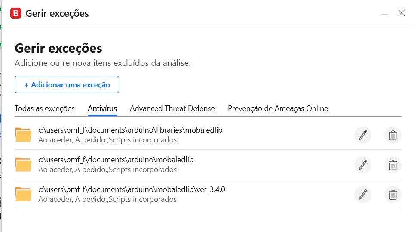Click the folder icon of ver_3.4.0 entry
This screenshot has height=232, width=414.
pos(24,194)
